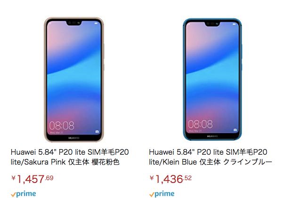Click the camera icon on the blue phone's lock screen

[235, 130]
